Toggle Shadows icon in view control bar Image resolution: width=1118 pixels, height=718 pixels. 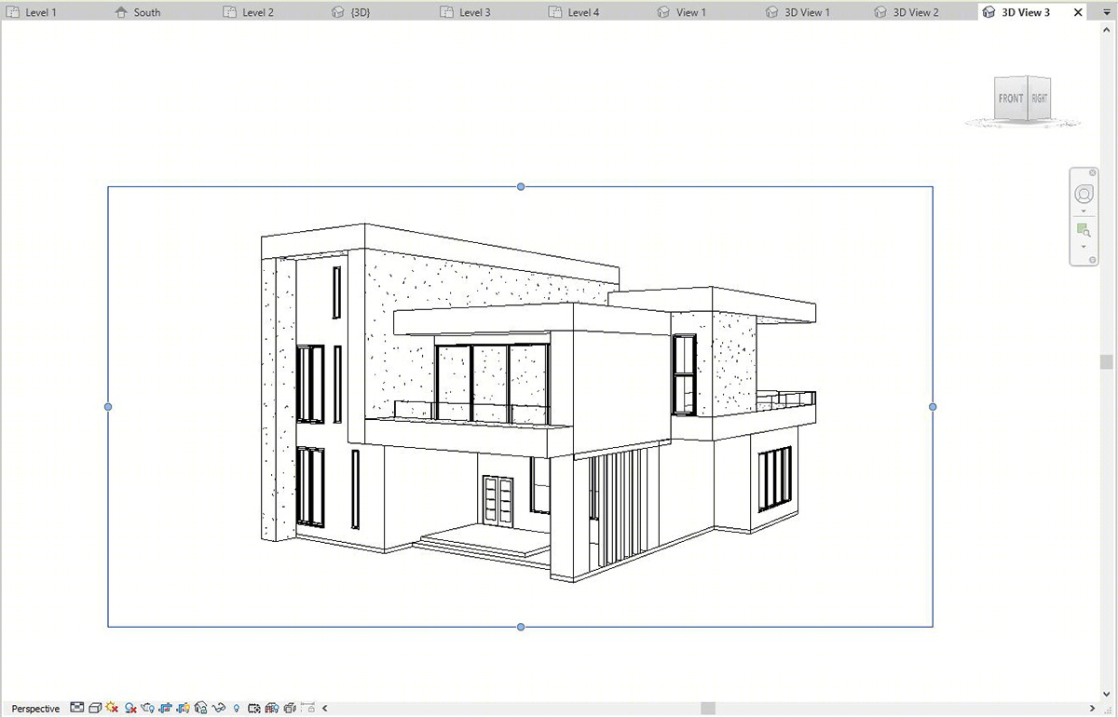[x=130, y=709]
